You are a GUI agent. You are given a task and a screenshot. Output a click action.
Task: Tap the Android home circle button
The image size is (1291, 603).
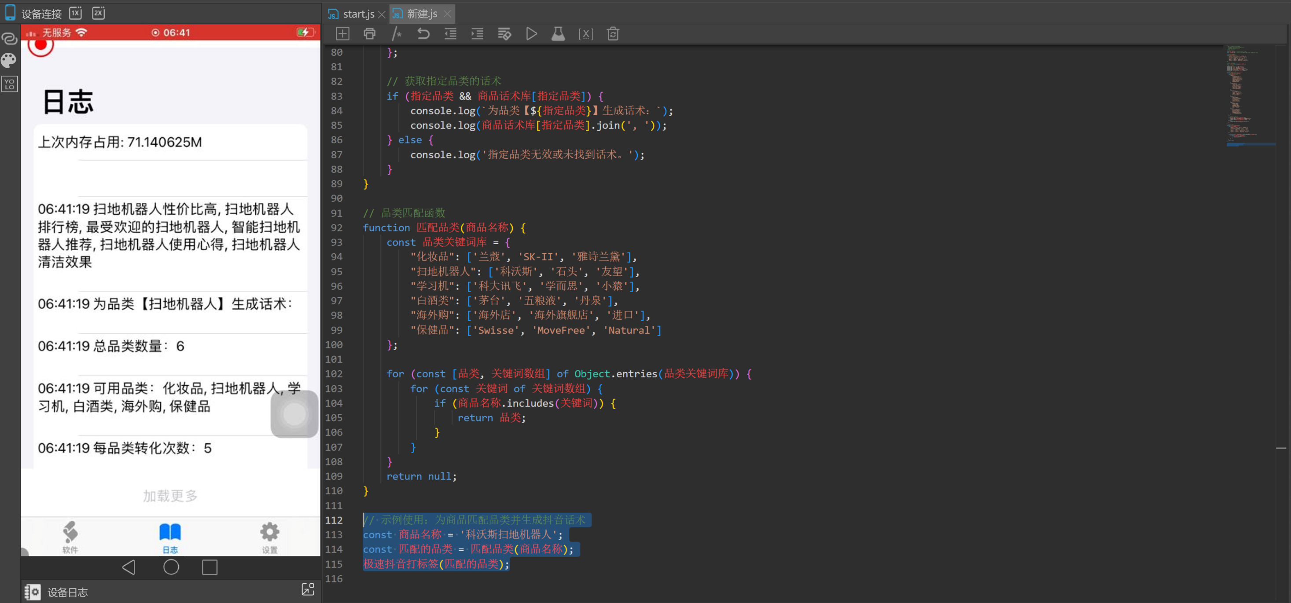coord(171,567)
